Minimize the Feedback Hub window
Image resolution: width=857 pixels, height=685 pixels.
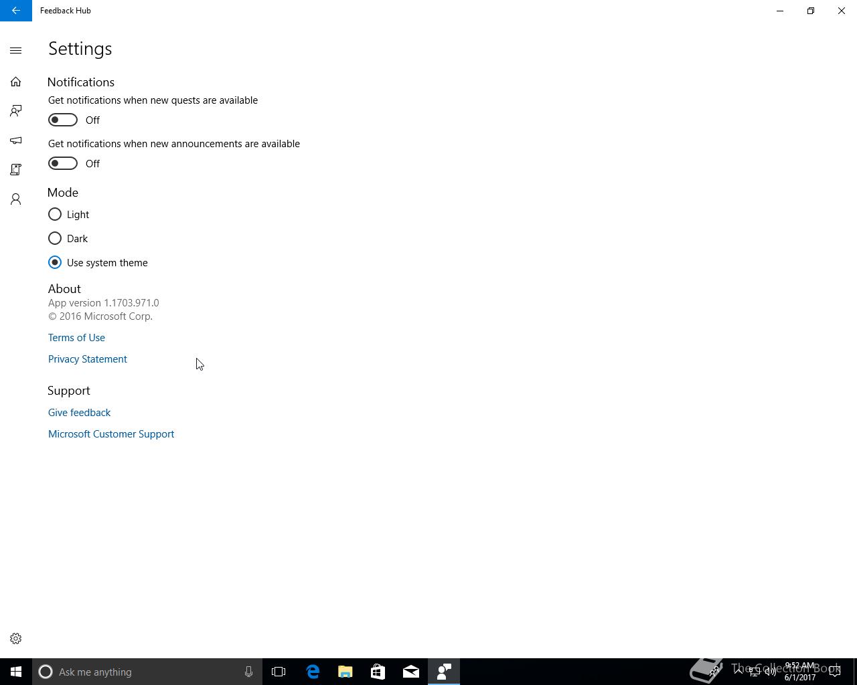tap(780, 11)
